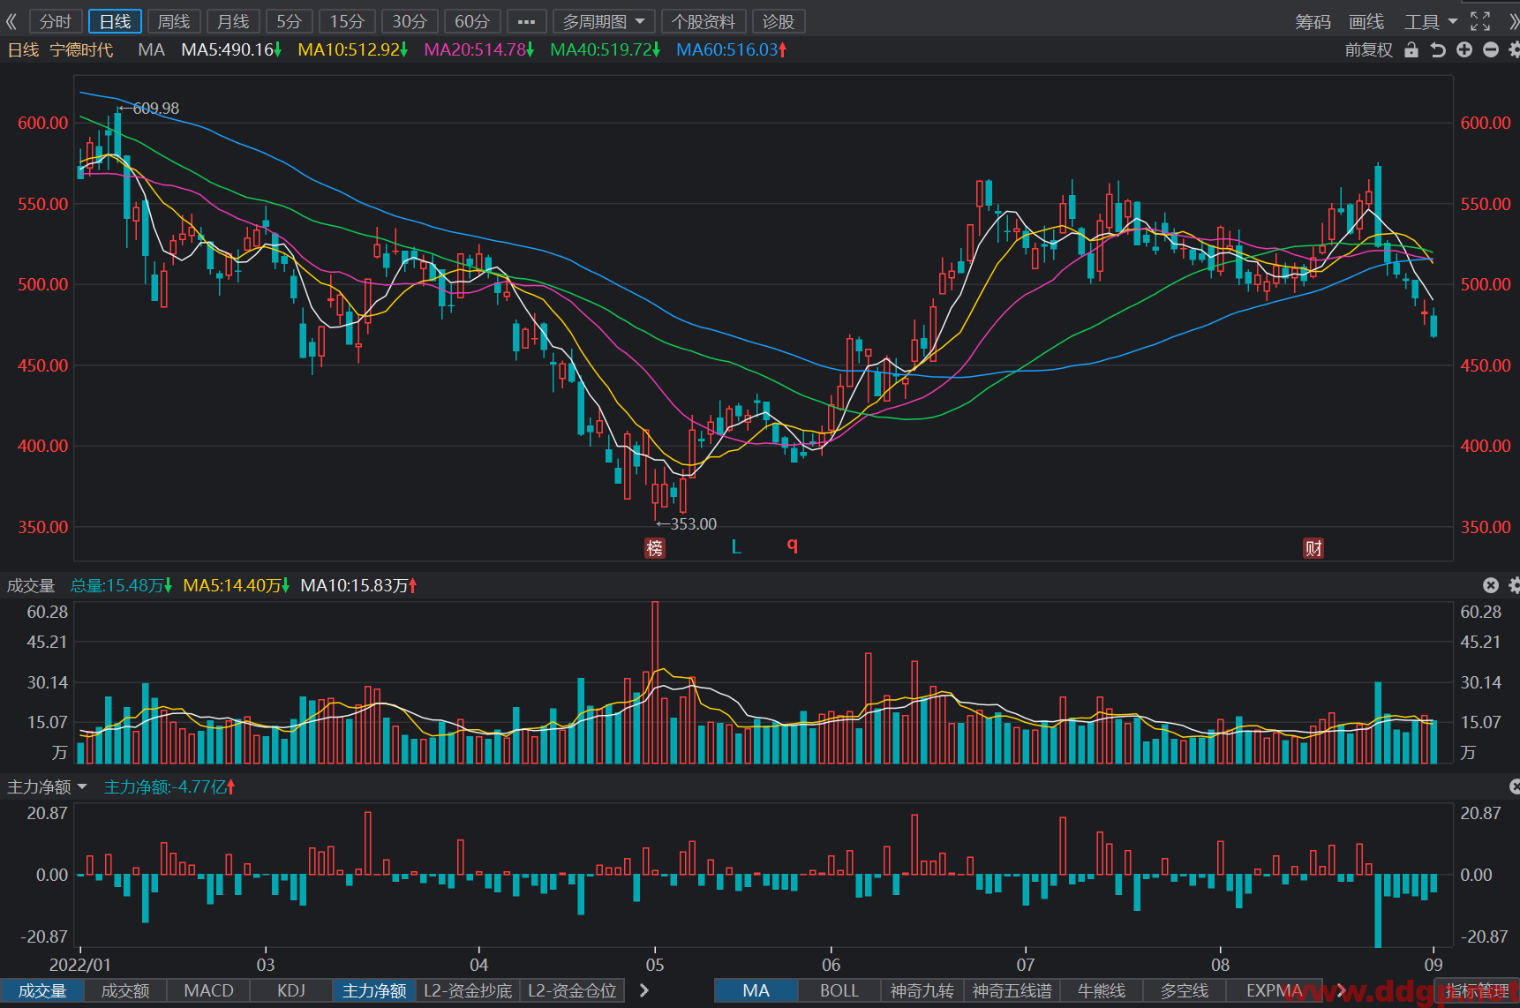This screenshot has width=1520, height=1008.
Task: Enter fullscreen chart mode
Action: pyautogui.click(x=1480, y=21)
